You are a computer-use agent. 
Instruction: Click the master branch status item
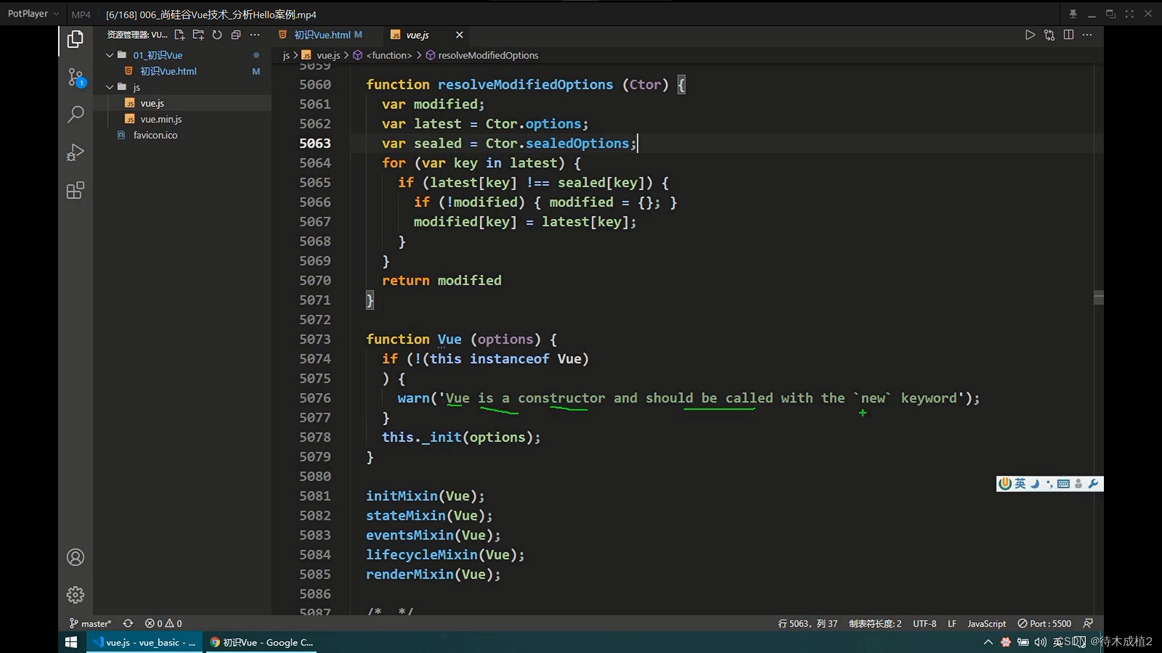90,623
